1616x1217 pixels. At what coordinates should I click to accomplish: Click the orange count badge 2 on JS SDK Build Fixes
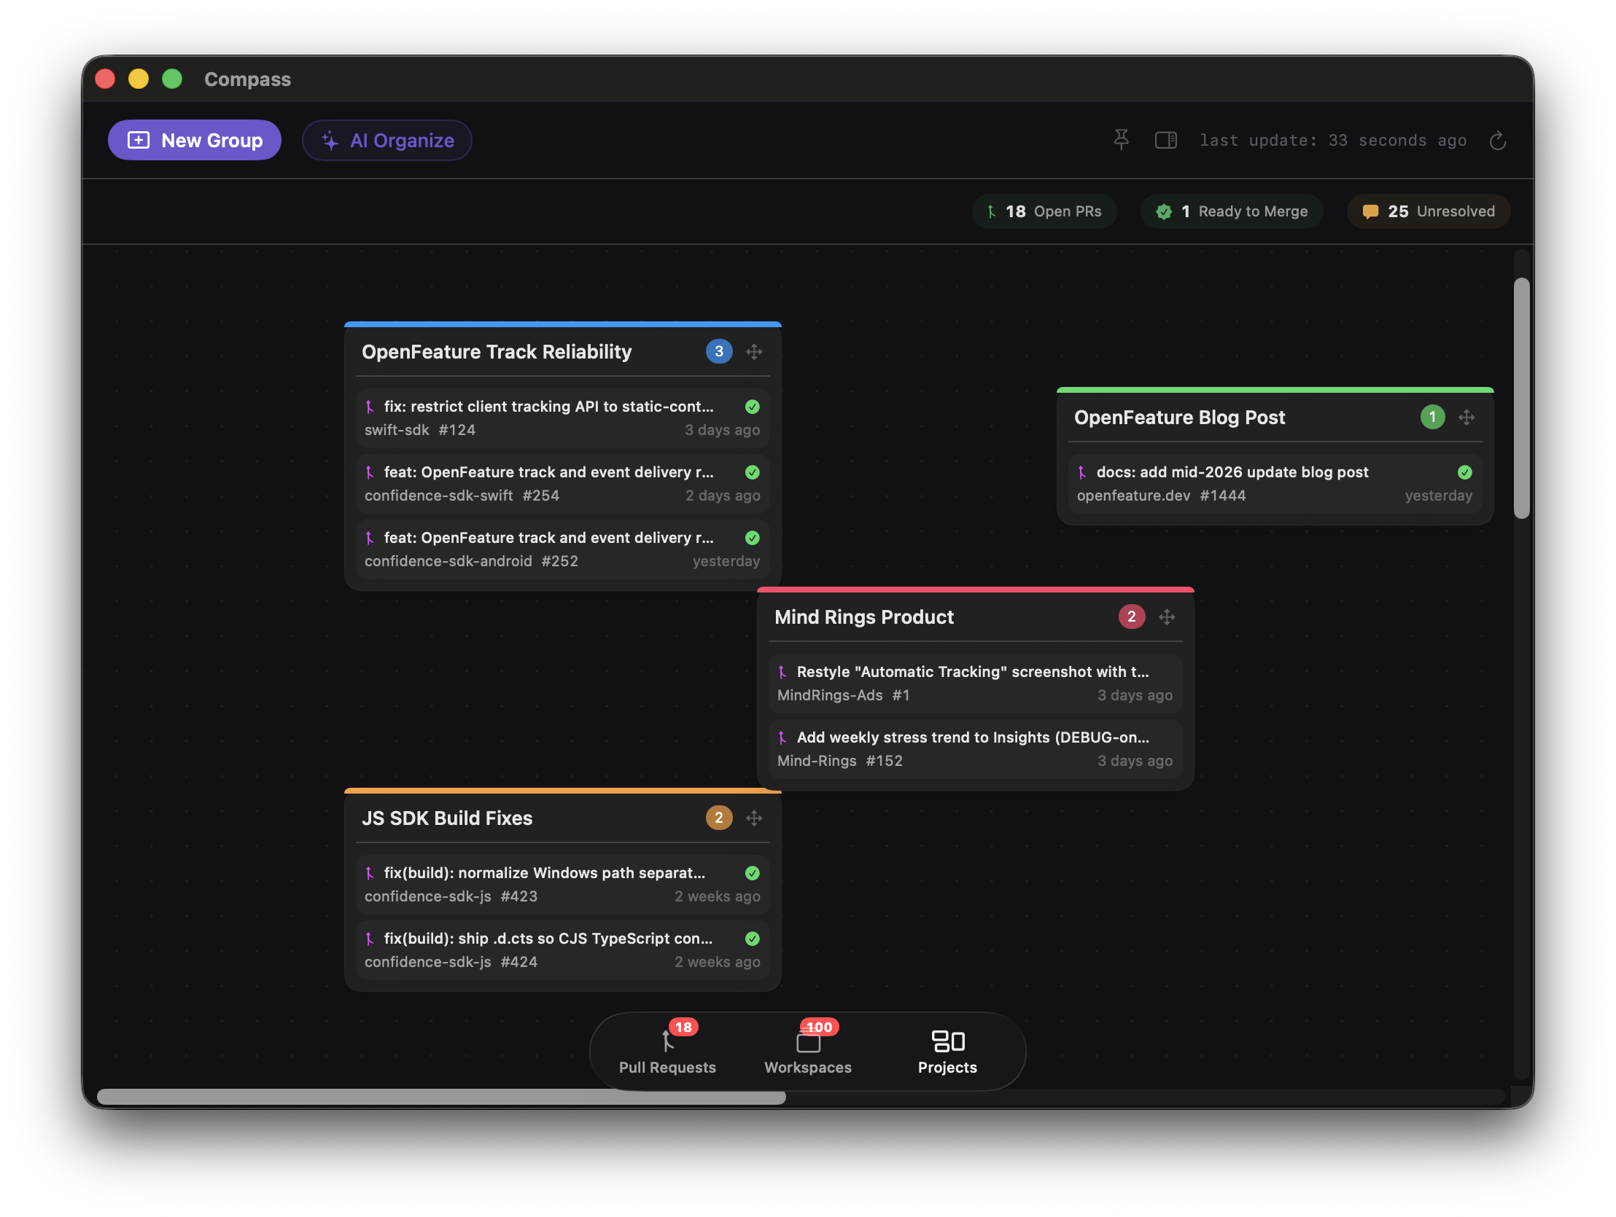(719, 818)
